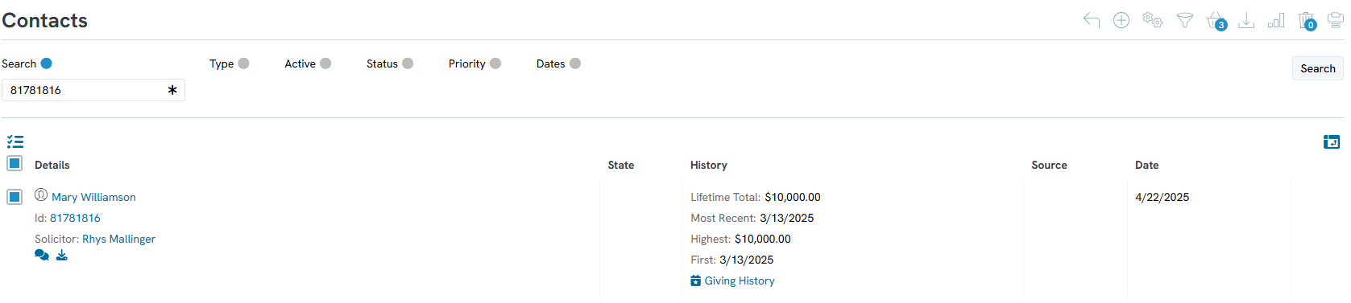Toggle Mary Williamson's row checkbox
Viewport: 1351px width, 303px height.
coord(15,197)
